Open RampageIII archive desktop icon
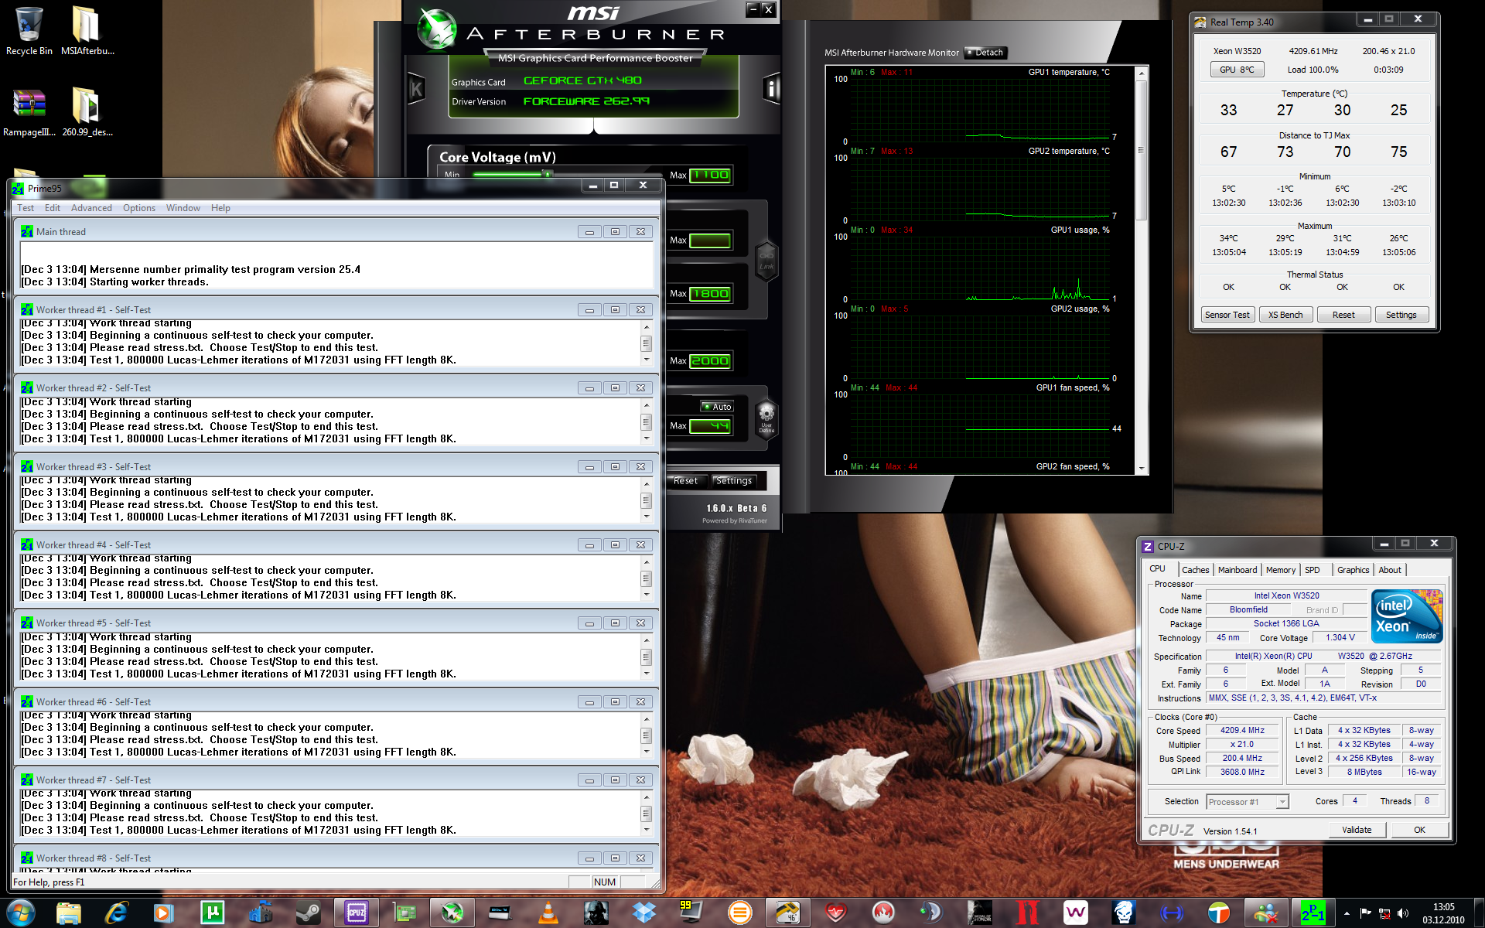This screenshot has height=928, width=1485. pos(29,113)
